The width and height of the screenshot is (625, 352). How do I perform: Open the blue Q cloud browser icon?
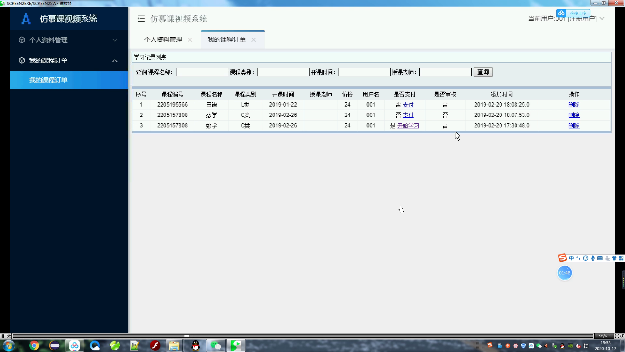(95, 345)
